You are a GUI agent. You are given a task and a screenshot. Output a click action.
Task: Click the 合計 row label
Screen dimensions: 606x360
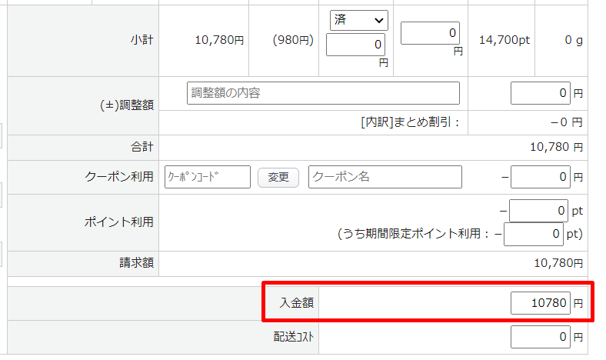tap(142, 147)
